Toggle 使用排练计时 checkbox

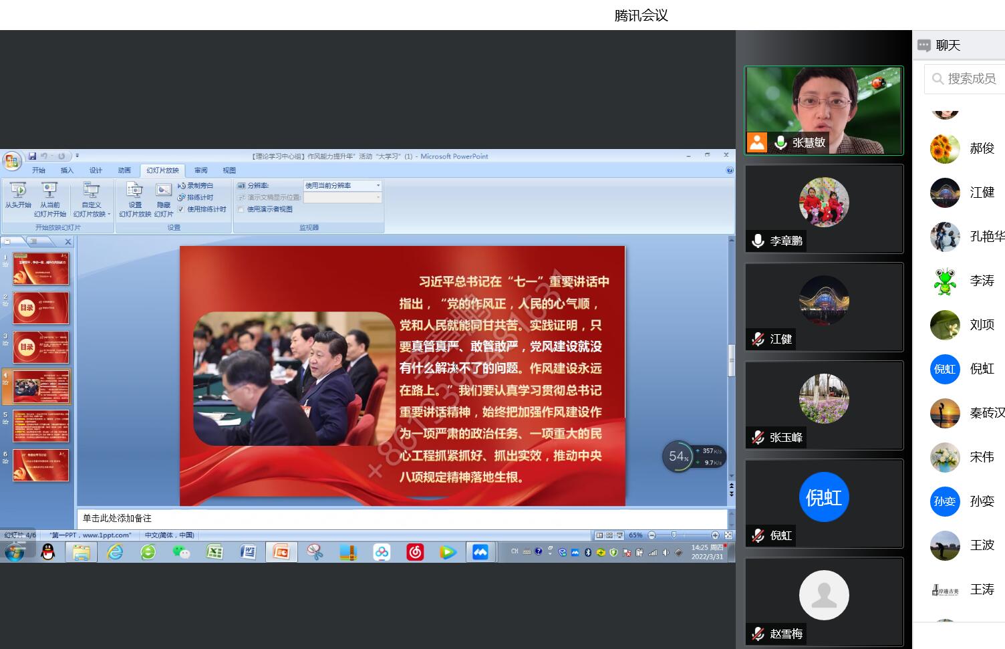pos(180,209)
